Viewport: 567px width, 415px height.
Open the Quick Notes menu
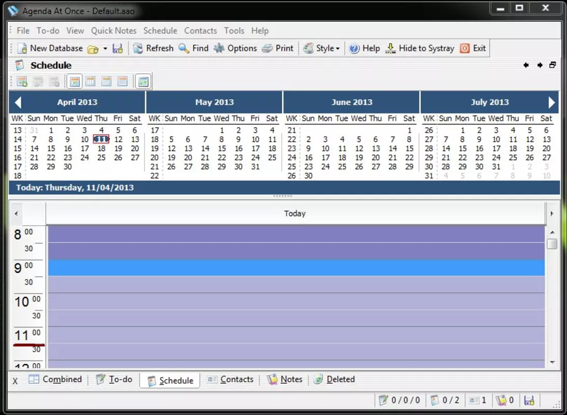coord(114,31)
